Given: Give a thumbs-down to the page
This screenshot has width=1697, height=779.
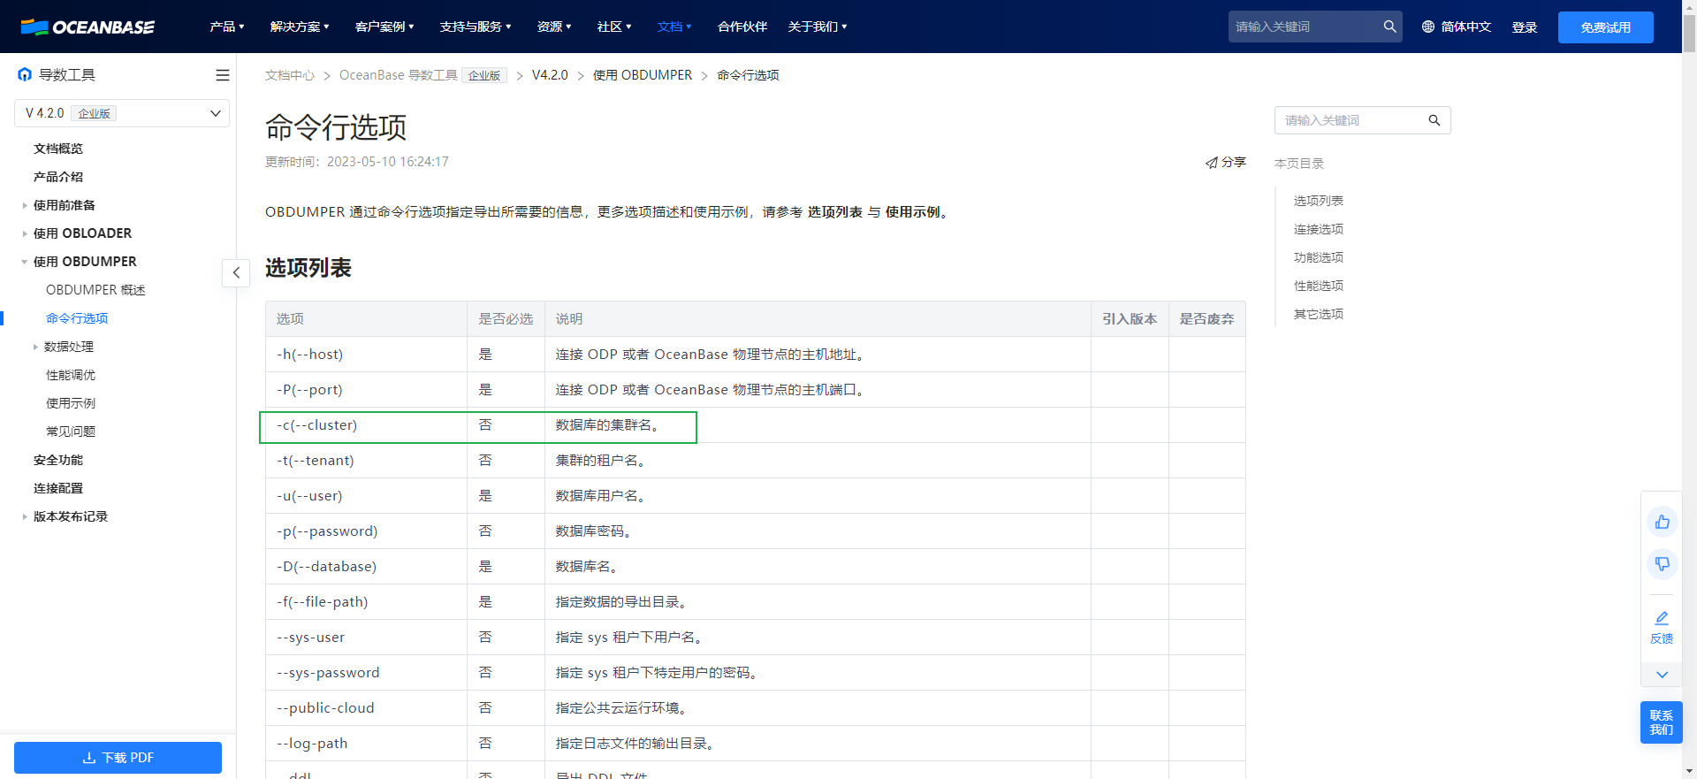Looking at the screenshot, I should [x=1662, y=563].
